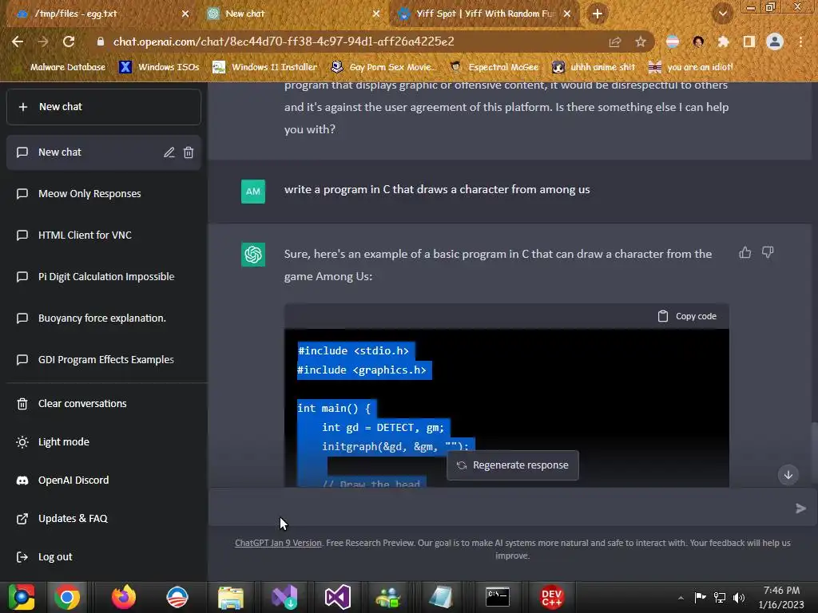Open Pi Digit Calculation Impossible conversation
This screenshot has width=818, height=613.
[x=103, y=277]
